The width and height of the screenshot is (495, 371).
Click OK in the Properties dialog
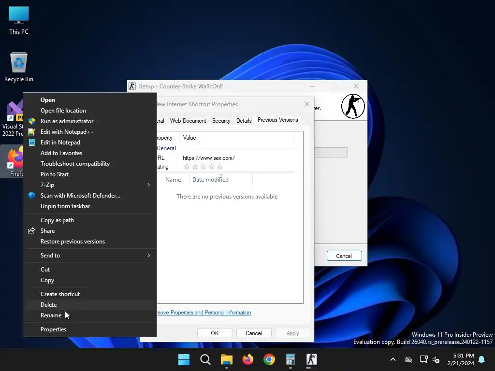point(215,333)
